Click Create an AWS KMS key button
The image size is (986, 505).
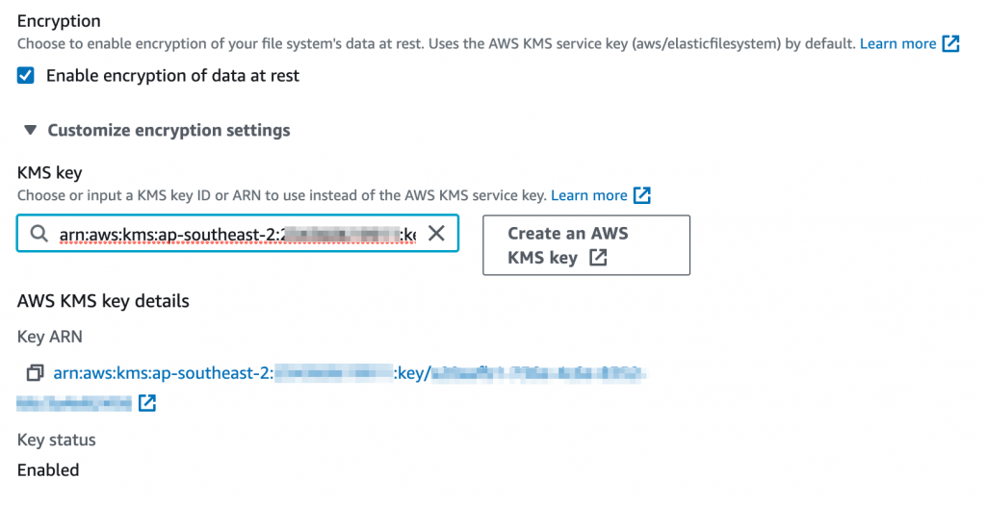pos(586,245)
